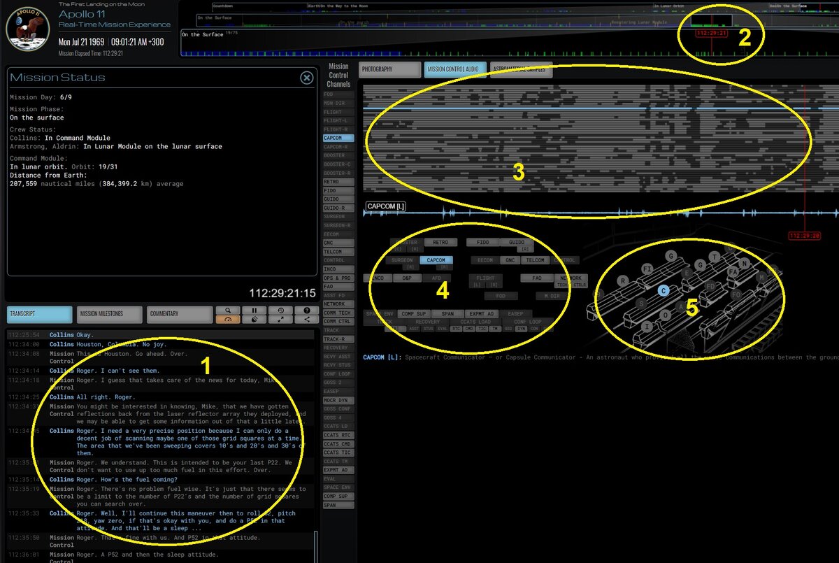Select the FIDO channel in channel list
The height and width of the screenshot is (563, 839).
338,190
